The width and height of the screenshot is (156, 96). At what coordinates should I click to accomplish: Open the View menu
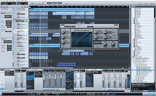(x=23, y=1)
